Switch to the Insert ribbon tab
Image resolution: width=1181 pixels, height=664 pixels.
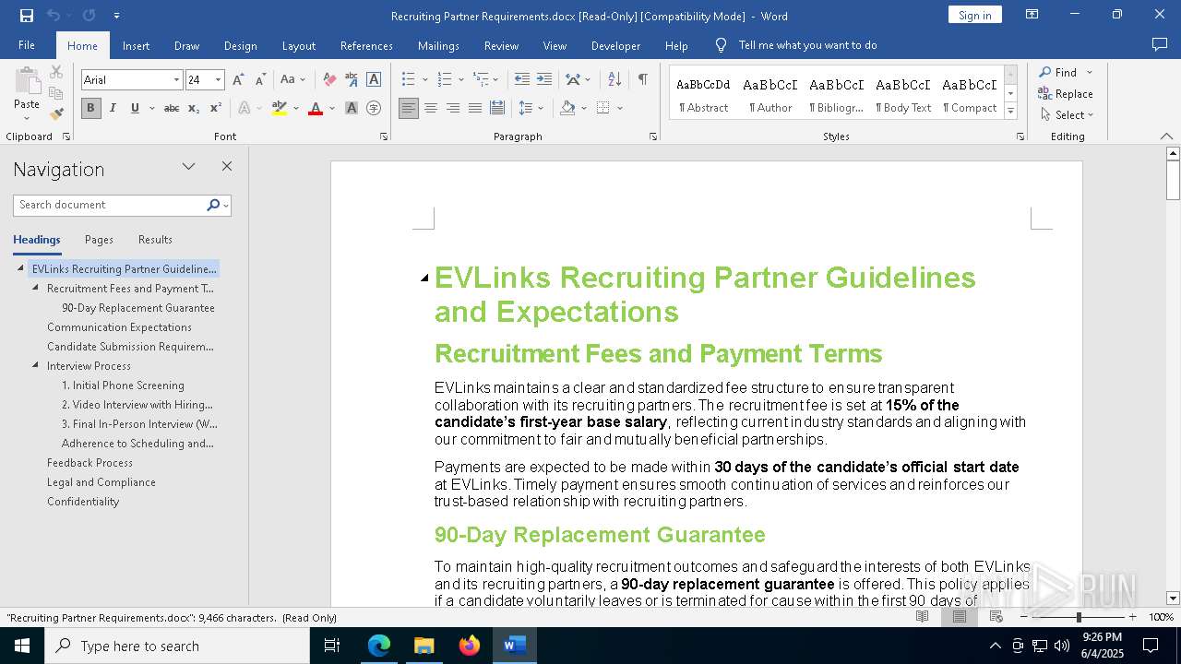pyautogui.click(x=136, y=45)
